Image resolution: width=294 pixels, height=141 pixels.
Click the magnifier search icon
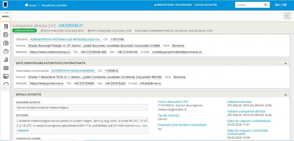coord(265,5)
